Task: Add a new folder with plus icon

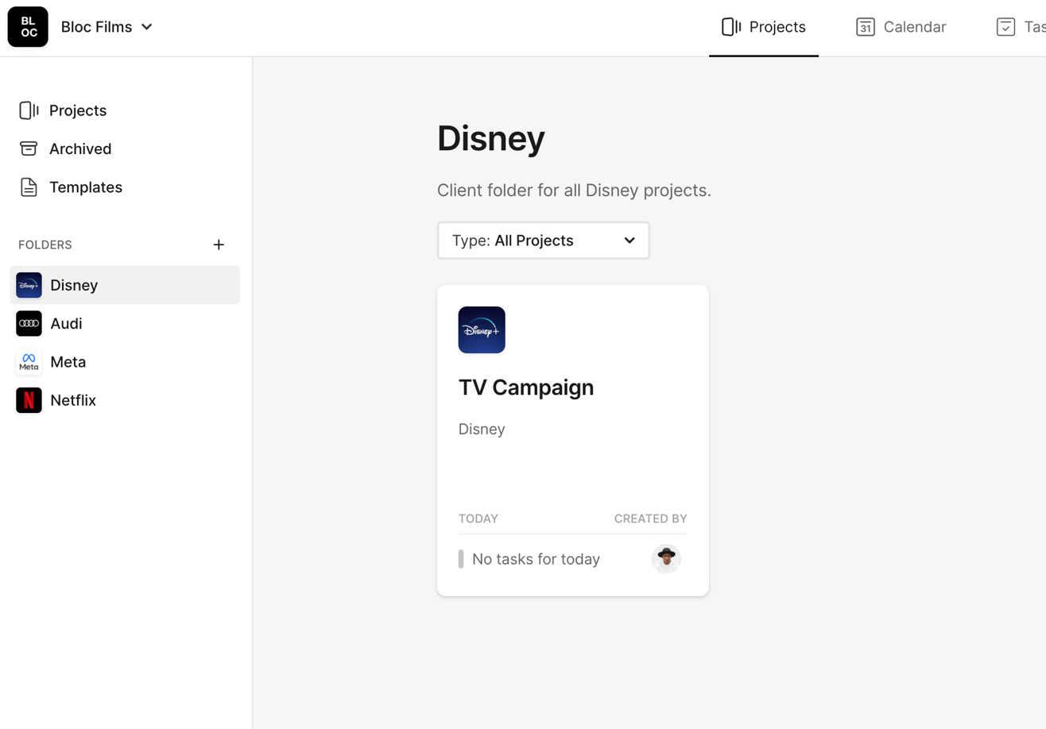Action: 219,245
